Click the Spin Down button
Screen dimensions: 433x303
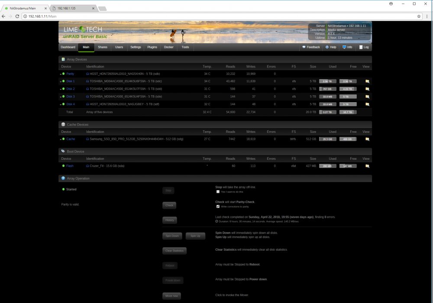[172, 236]
